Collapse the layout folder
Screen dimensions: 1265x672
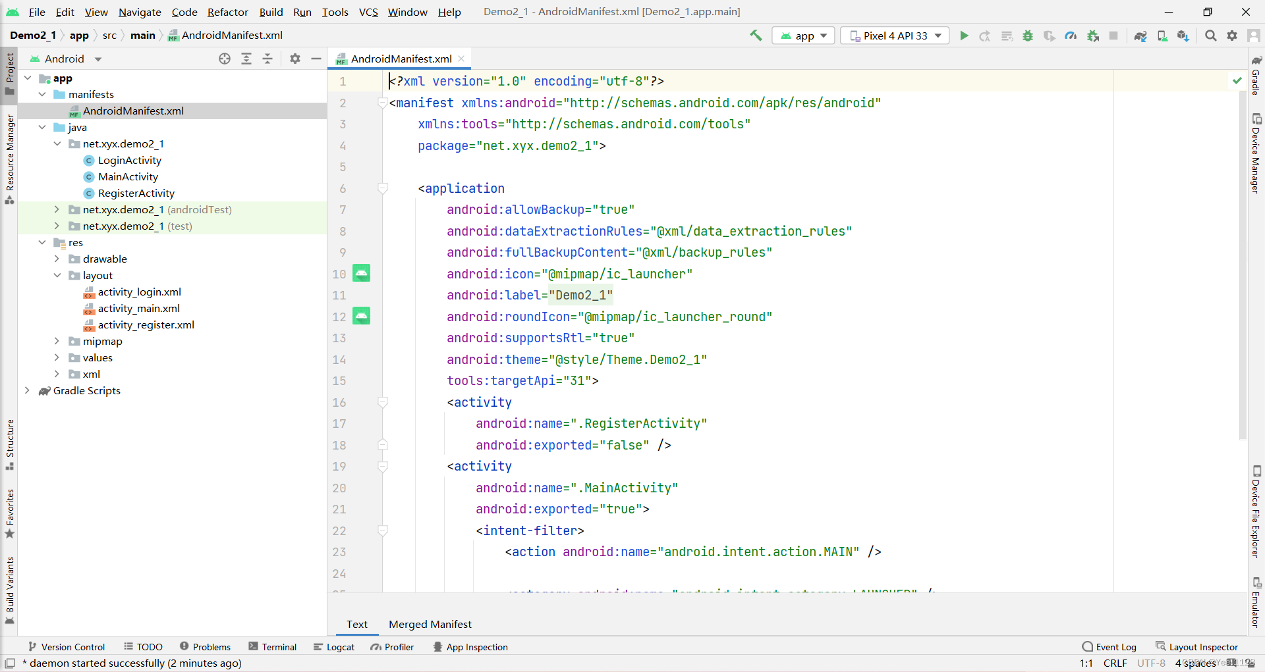[x=57, y=275]
